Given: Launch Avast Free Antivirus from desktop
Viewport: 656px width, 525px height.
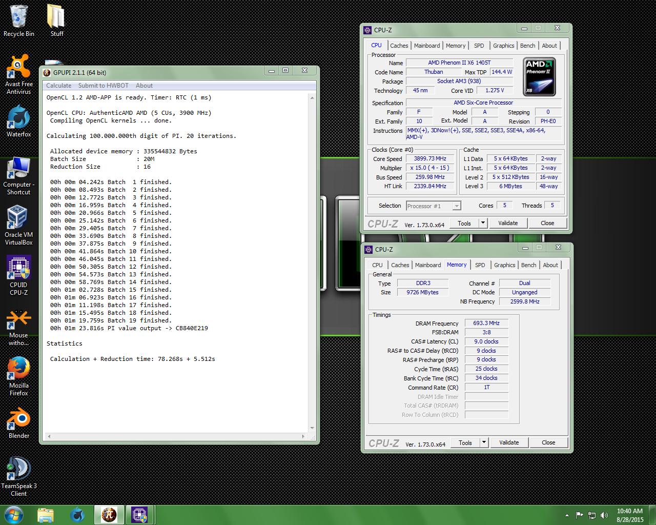Looking at the screenshot, I should [19, 75].
